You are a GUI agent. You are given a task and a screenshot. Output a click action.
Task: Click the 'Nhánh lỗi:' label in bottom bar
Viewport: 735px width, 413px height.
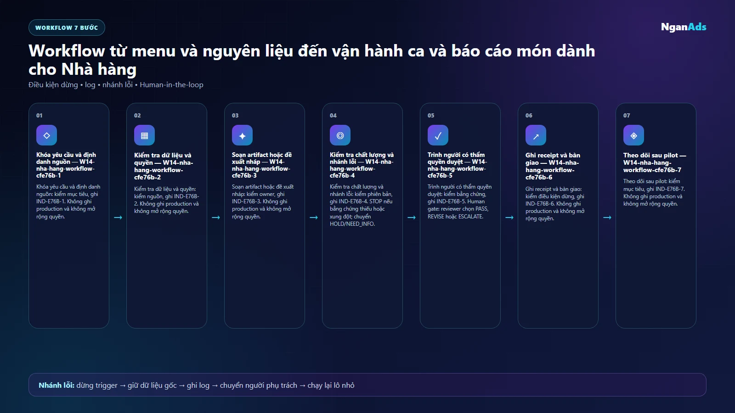(57, 385)
